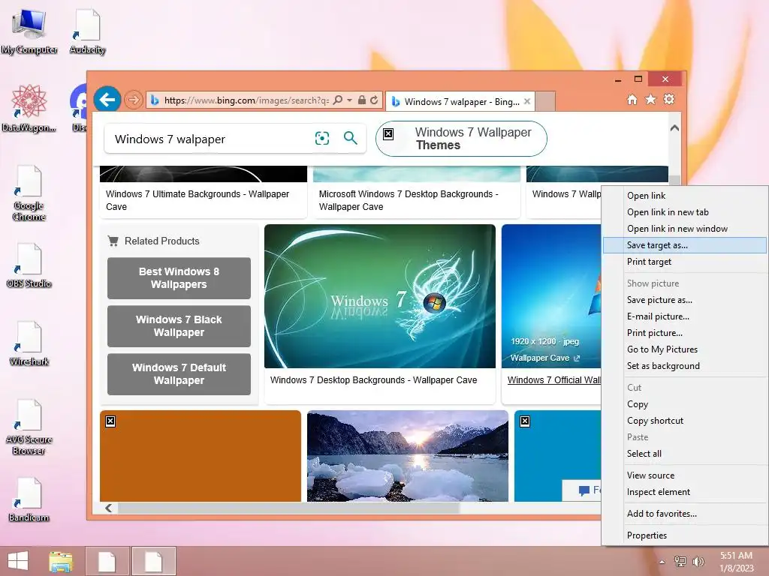Choose Save target as...
The height and width of the screenshot is (576, 769).
[x=685, y=245]
